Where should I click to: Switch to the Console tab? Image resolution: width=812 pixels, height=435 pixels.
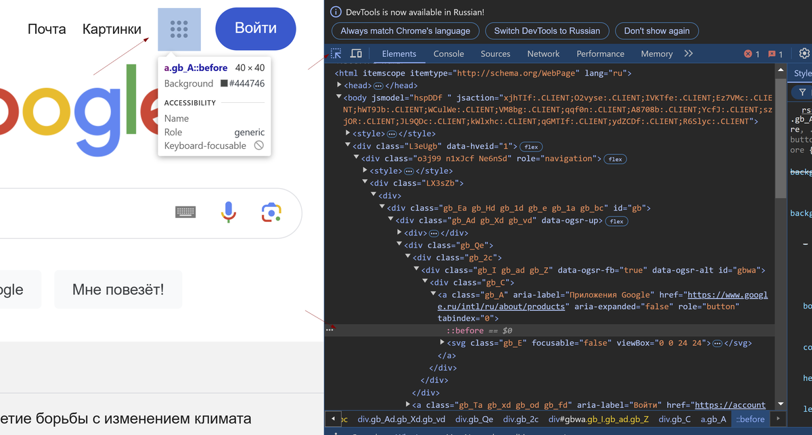449,53
